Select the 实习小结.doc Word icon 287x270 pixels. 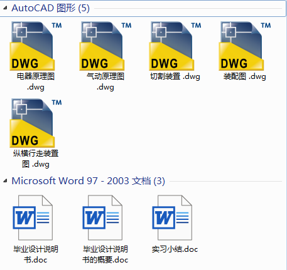tap(172, 217)
